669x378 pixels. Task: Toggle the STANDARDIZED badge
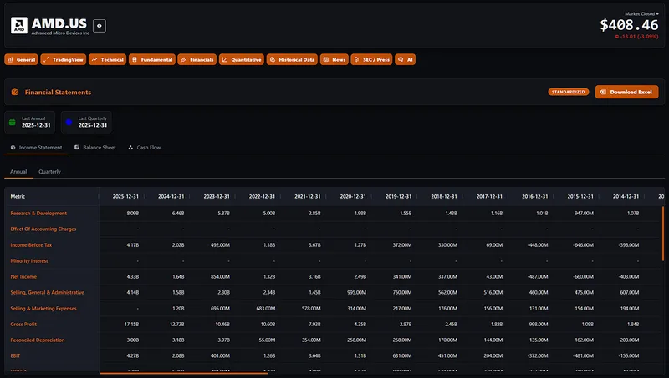569,92
